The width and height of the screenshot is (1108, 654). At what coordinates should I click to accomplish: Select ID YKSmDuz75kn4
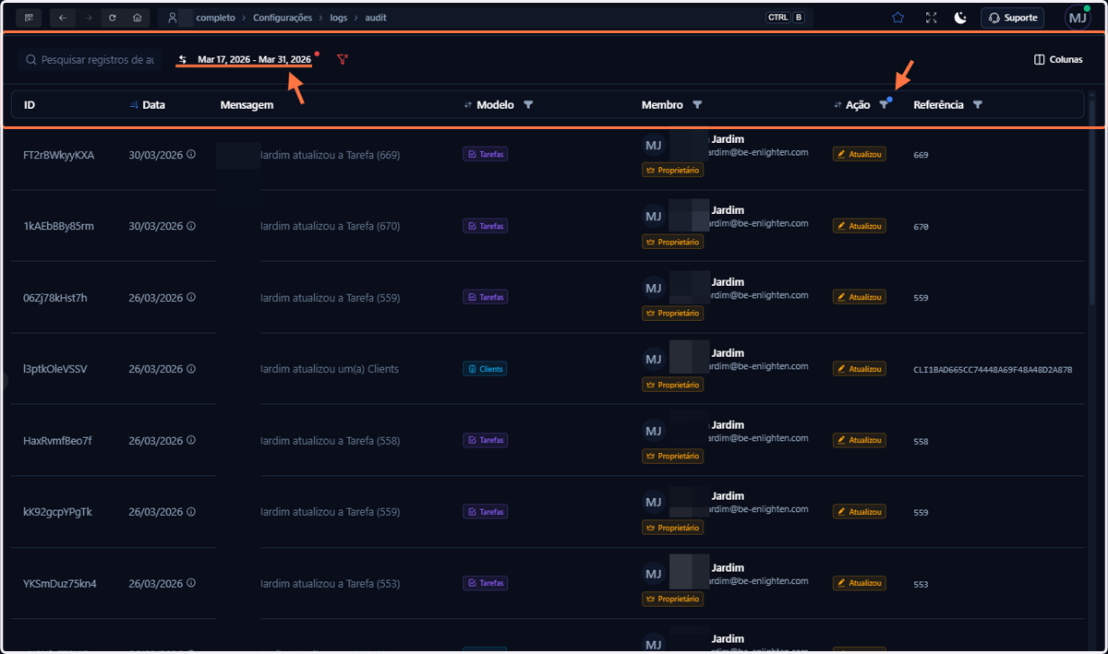pyautogui.click(x=59, y=584)
